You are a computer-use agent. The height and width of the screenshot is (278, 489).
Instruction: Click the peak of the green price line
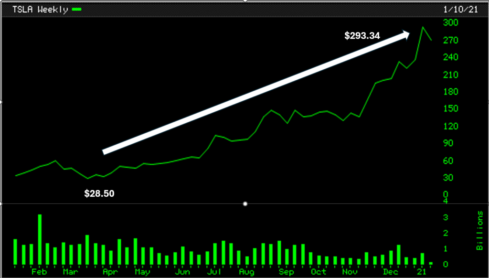pos(423,28)
